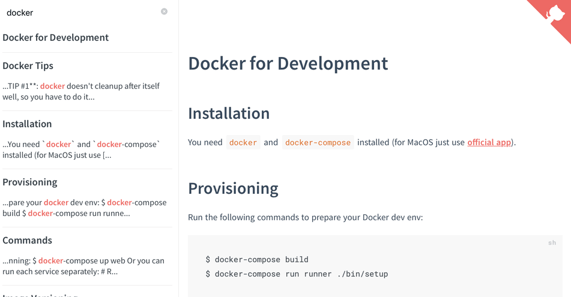This screenshot has width=571, height=297.
Task: Click the "TIP #1" snippet under Docker Tips
Action: pyautogui.click(x=81, y=91)
